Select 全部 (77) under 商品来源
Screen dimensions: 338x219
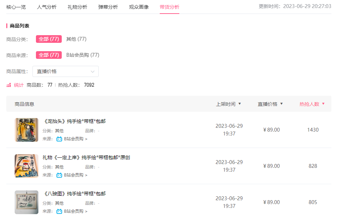tap(49, 55)
